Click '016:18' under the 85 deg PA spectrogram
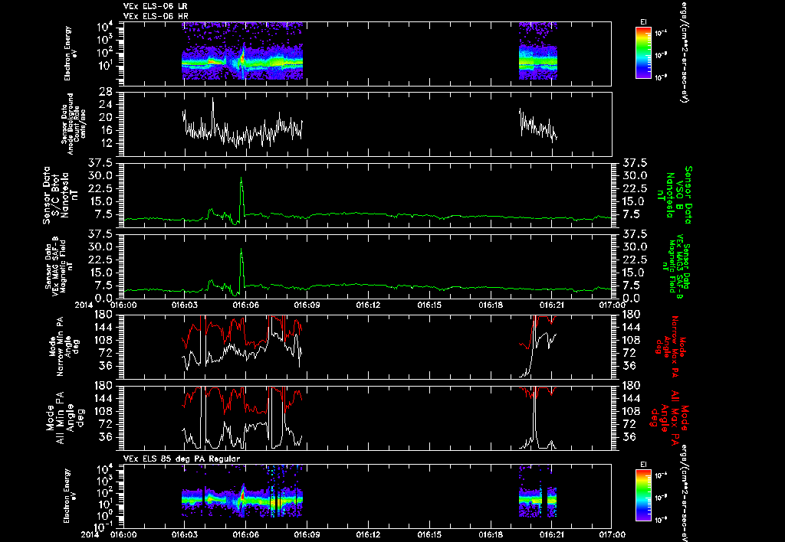Screen dimensions: 785x542 click(491, 534)
